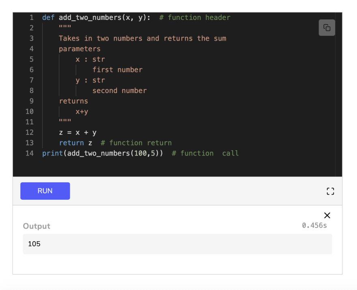
Task: Click the '# function call' comment
Action: pos(205,153)
